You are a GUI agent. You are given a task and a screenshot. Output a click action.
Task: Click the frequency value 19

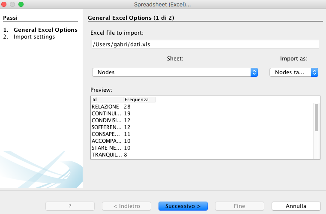click(127, 114)
